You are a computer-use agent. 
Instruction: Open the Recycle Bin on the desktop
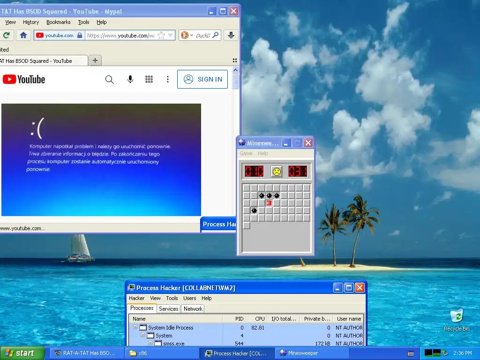pos(457,320)
